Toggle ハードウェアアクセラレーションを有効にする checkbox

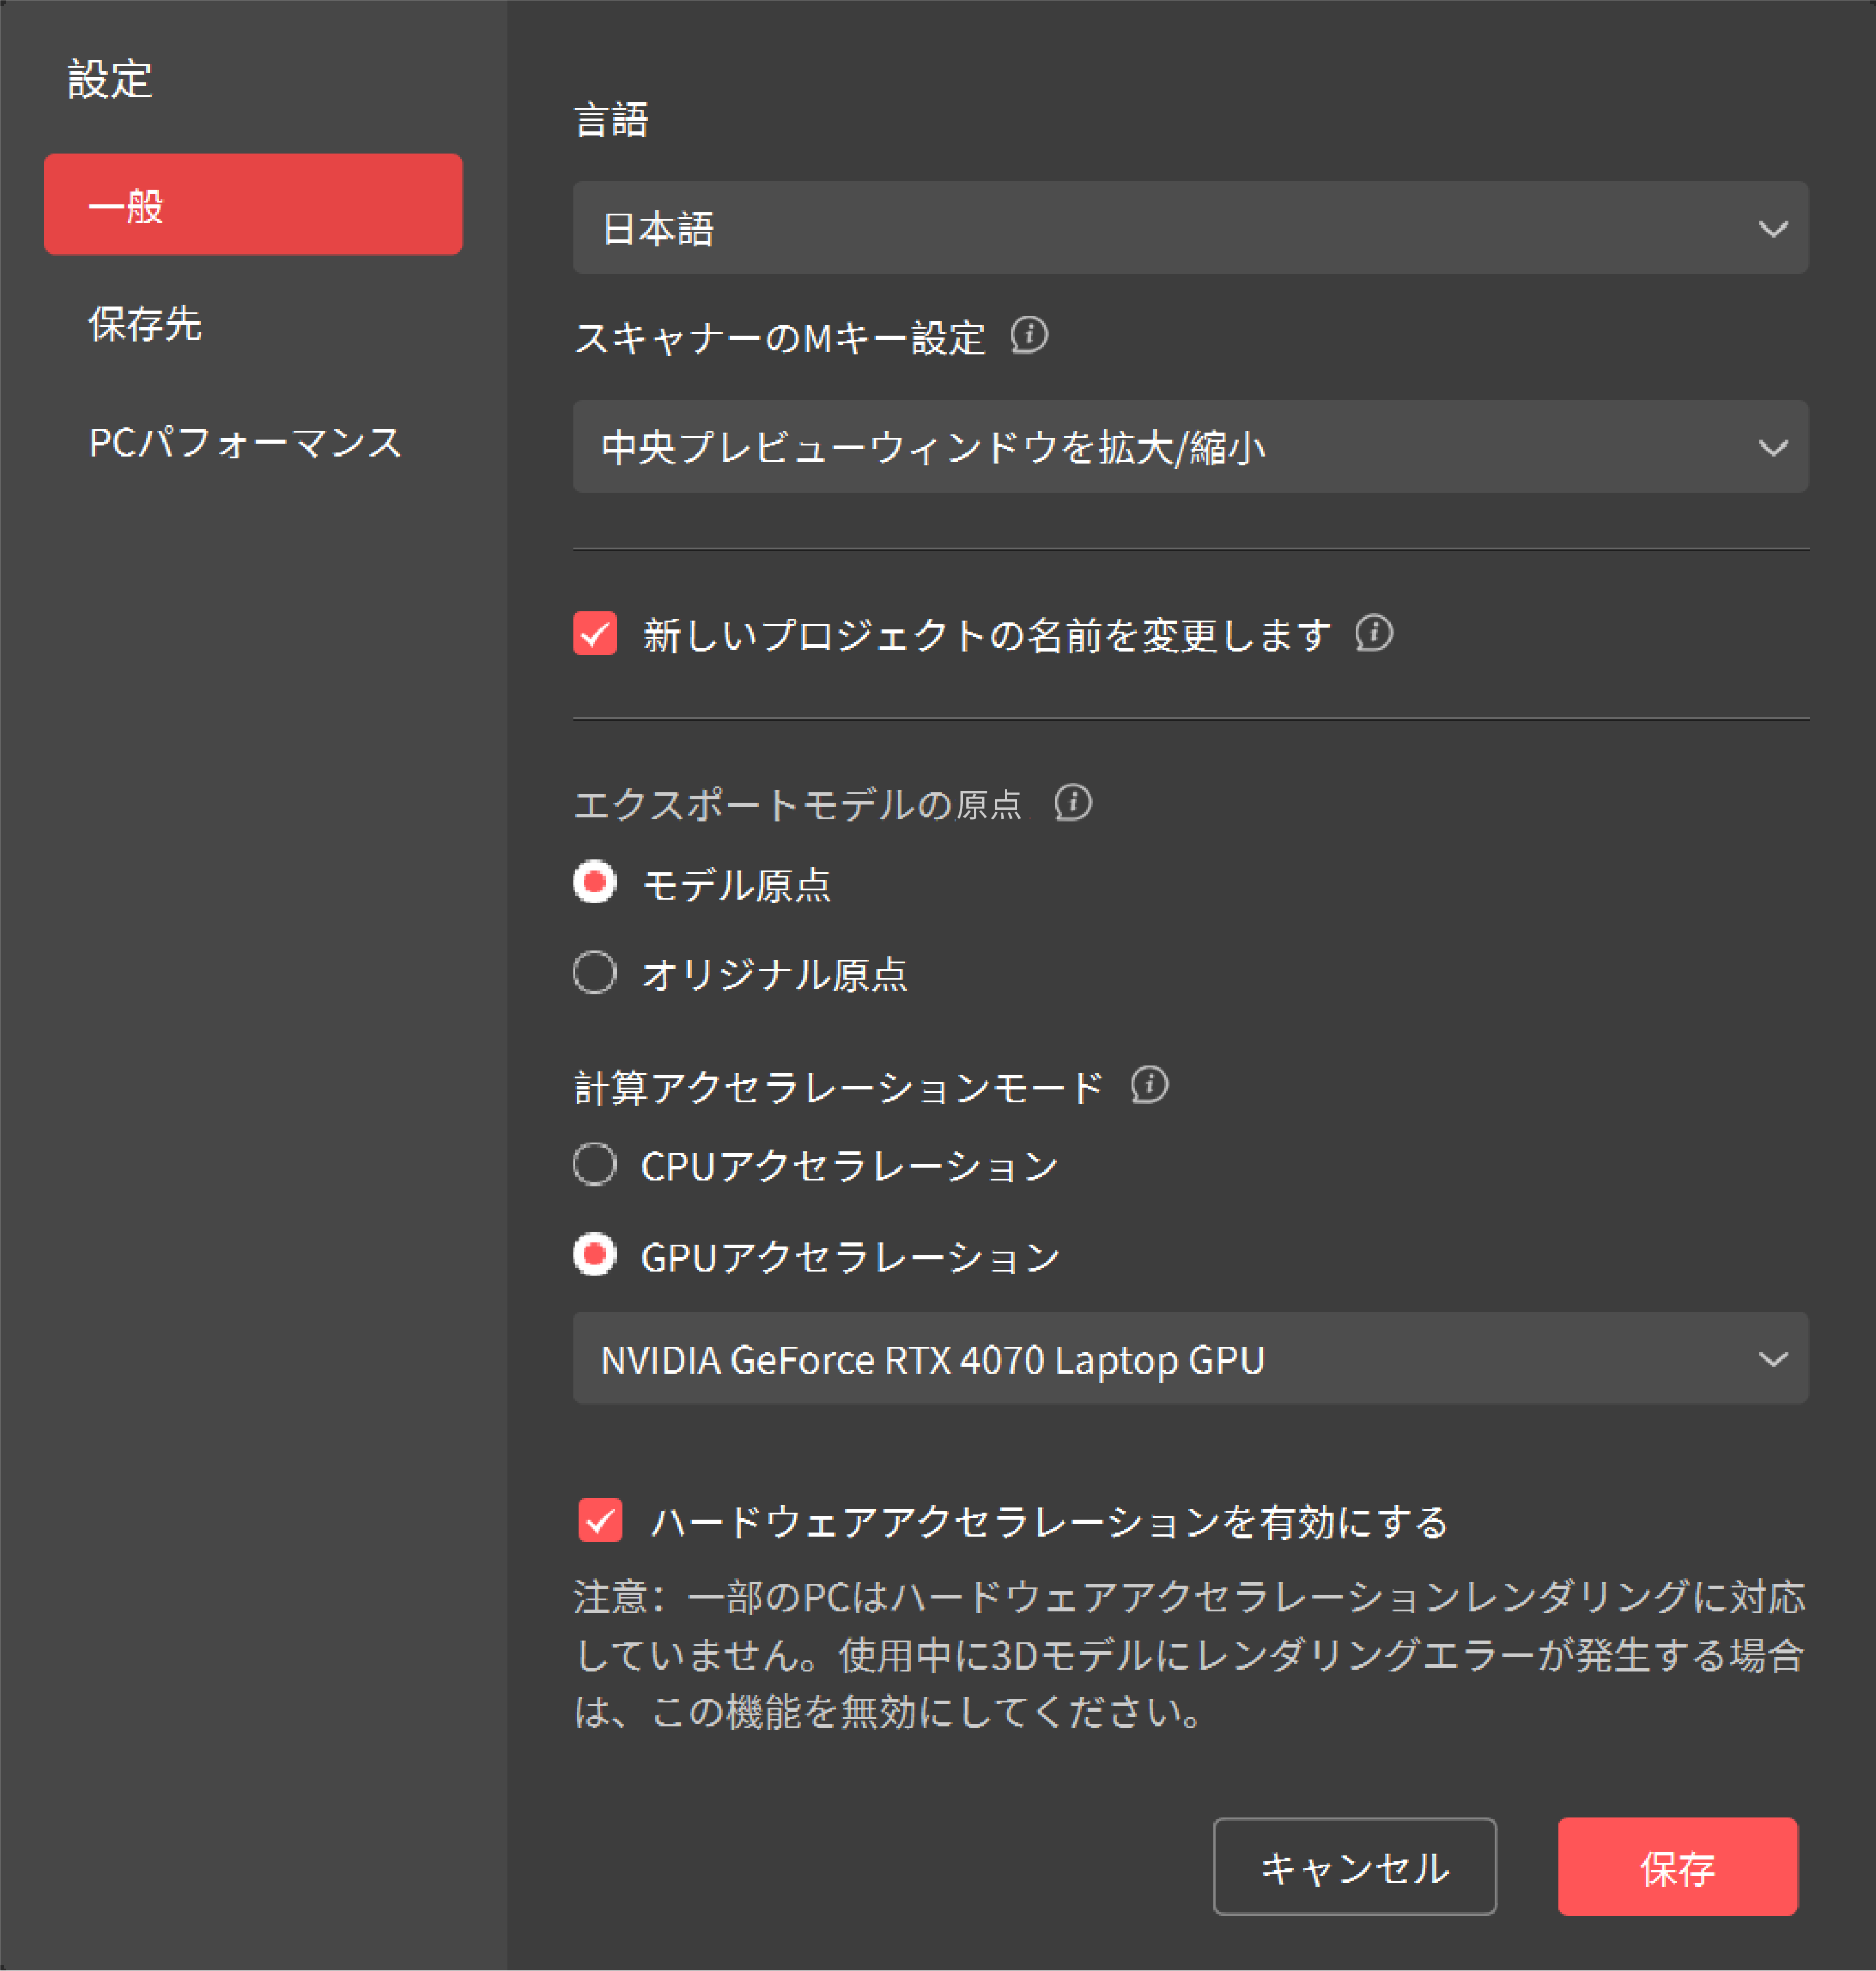600,1521
